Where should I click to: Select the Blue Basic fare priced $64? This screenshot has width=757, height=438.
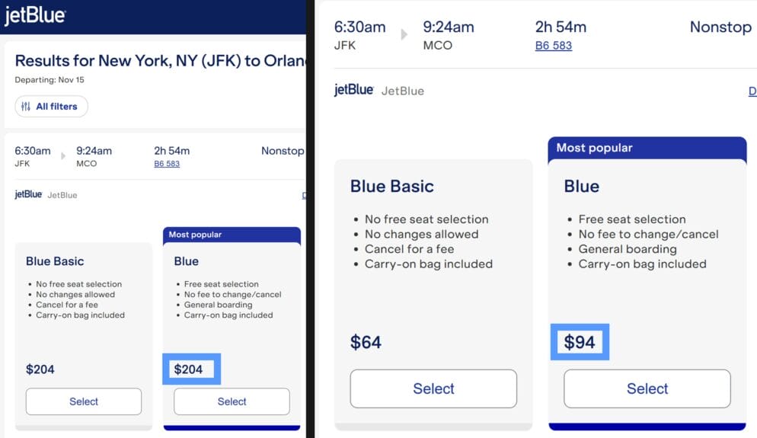433,388
